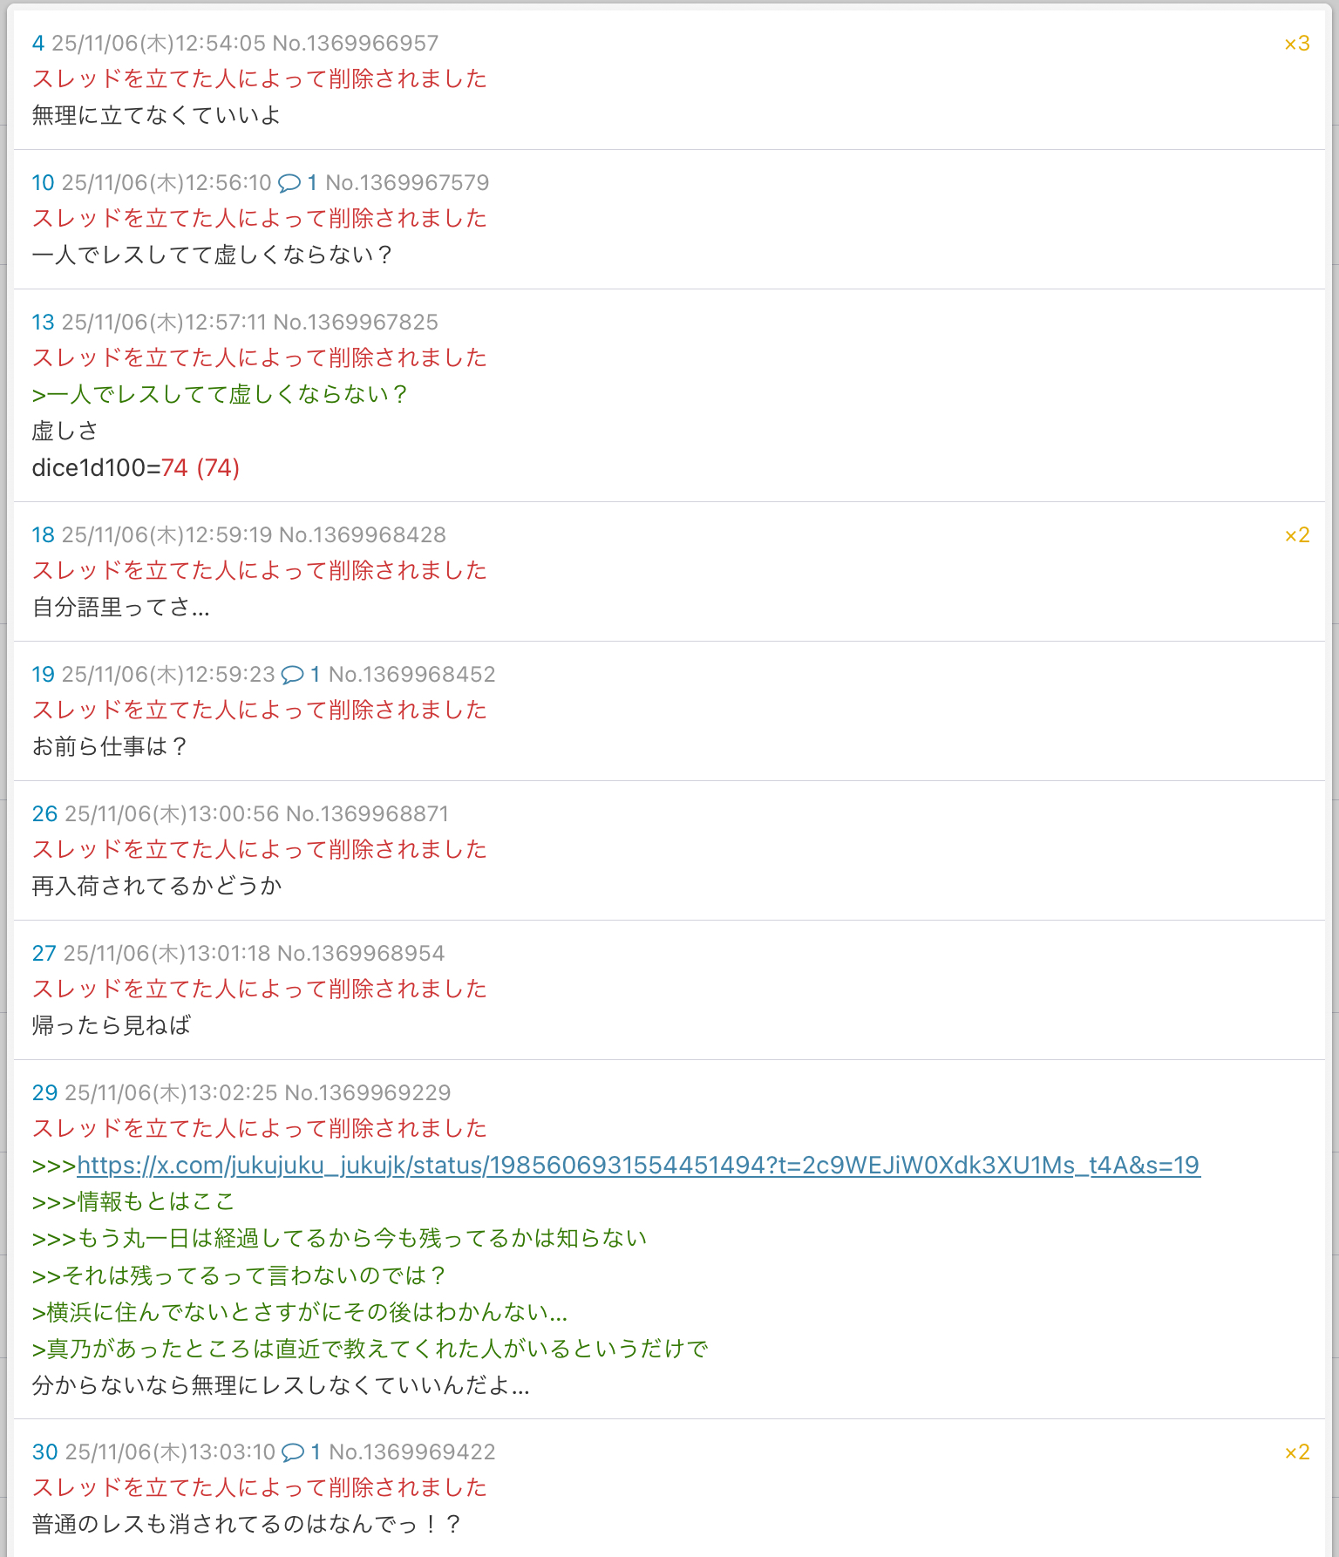
Task: Click post number 10 link
Action: [x=43, y=183]
